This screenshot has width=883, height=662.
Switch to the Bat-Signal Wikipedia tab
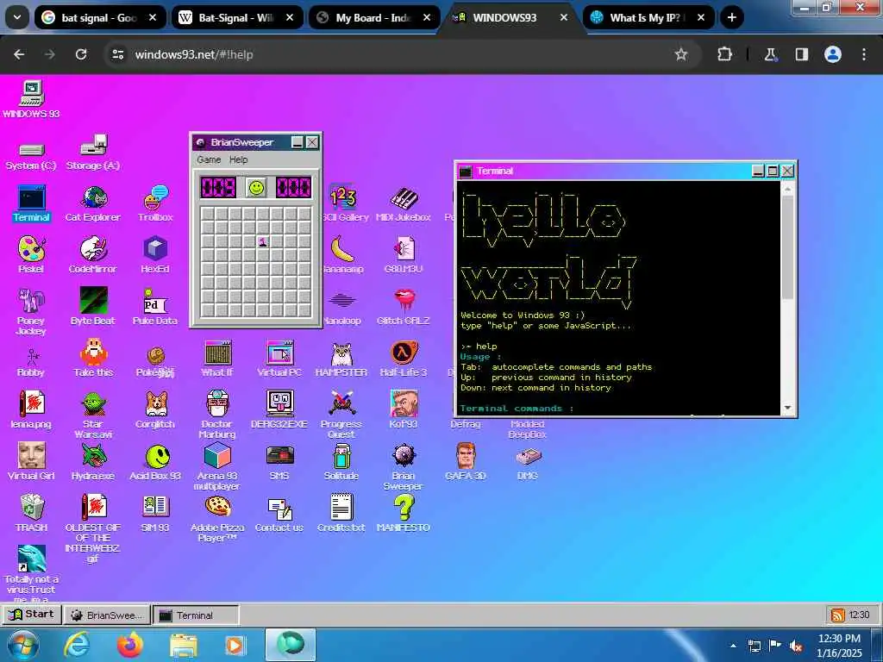tap(237, 17)
